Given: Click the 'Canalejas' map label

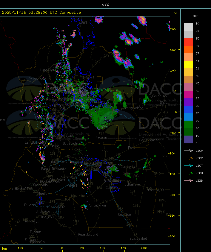Looking at the screenshot, I should tap(156, 190).
